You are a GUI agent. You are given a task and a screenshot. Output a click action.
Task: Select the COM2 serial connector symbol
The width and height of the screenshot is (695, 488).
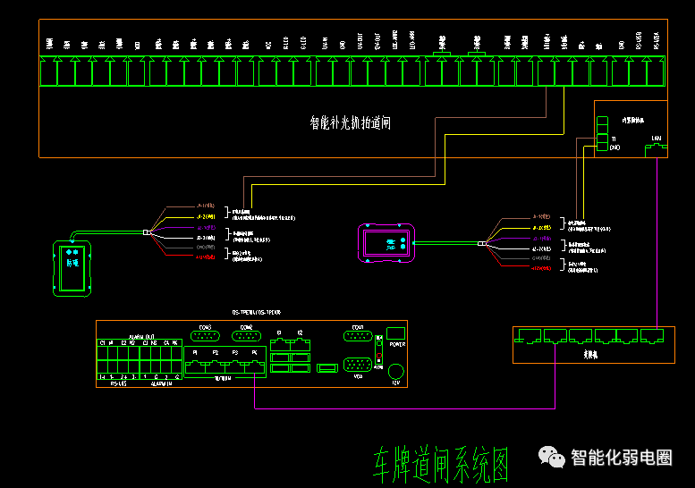[x=246, y=336]
